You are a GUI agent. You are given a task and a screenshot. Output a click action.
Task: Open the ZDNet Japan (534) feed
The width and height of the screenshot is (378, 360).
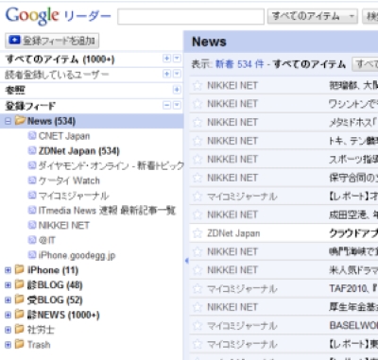pyautogui.click(x=78, y=151)
